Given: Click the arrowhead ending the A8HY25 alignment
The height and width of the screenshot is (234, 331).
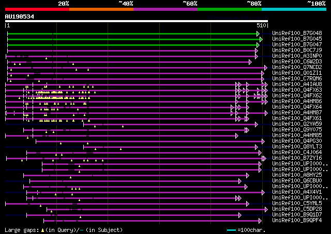Looking at the screenshot, I should [x=248, y=176].
